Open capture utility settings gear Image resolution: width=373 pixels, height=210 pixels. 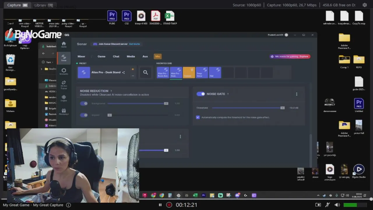pyautogui.click(x=365, y=5)
